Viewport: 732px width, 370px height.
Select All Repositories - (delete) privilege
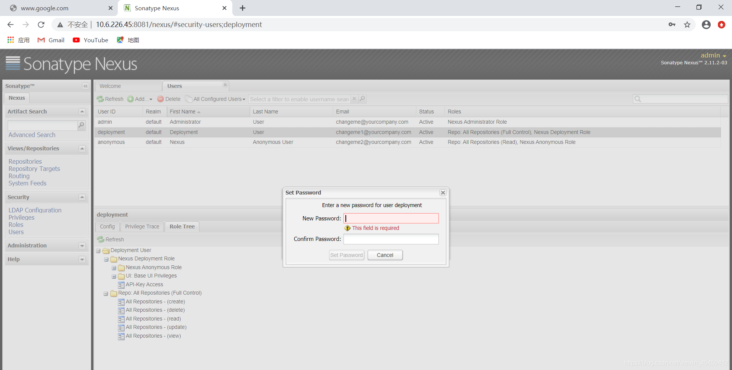click(x=155, y=310)
